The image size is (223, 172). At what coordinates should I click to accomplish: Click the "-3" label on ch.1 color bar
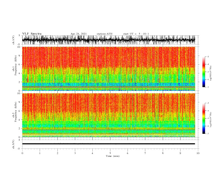click(x=208, y=56)
